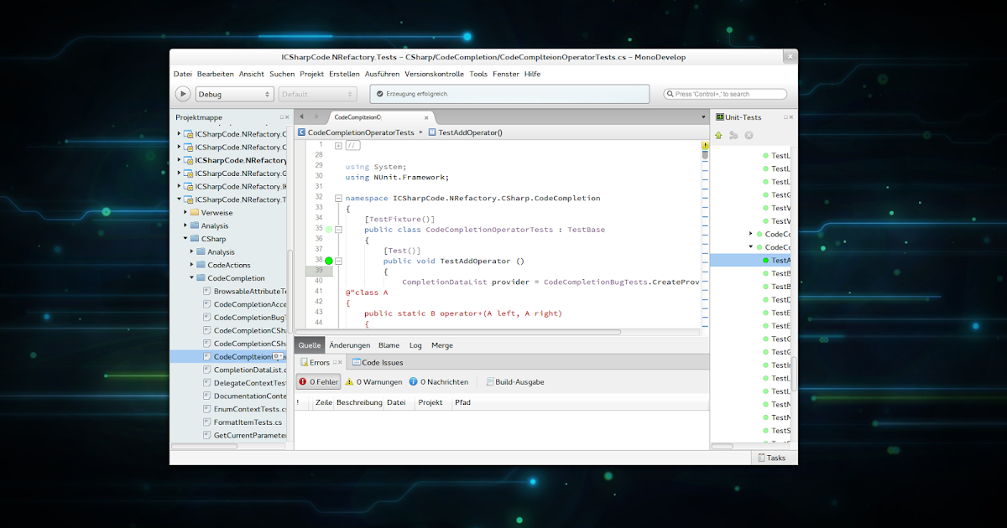Open the Ansicht menu
This screenshot has width=1007, height=528.
[x=252, y=74]
